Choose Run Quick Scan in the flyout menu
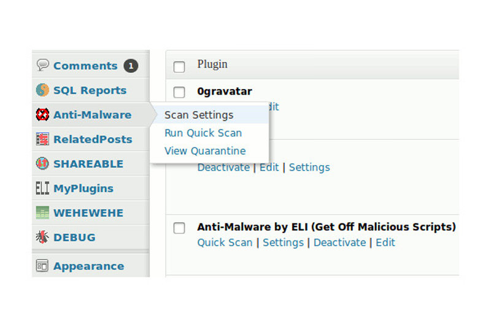This screenshot has height=327, width=491. pos(203,133)
